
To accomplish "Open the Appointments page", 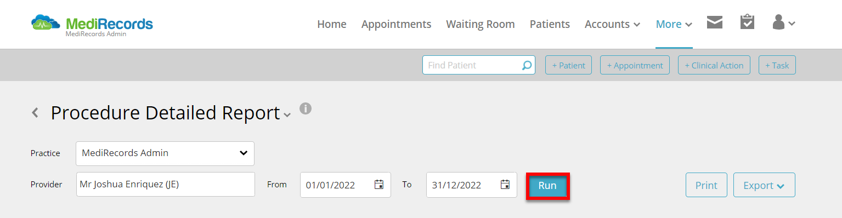I will click(x=396, y=24).
